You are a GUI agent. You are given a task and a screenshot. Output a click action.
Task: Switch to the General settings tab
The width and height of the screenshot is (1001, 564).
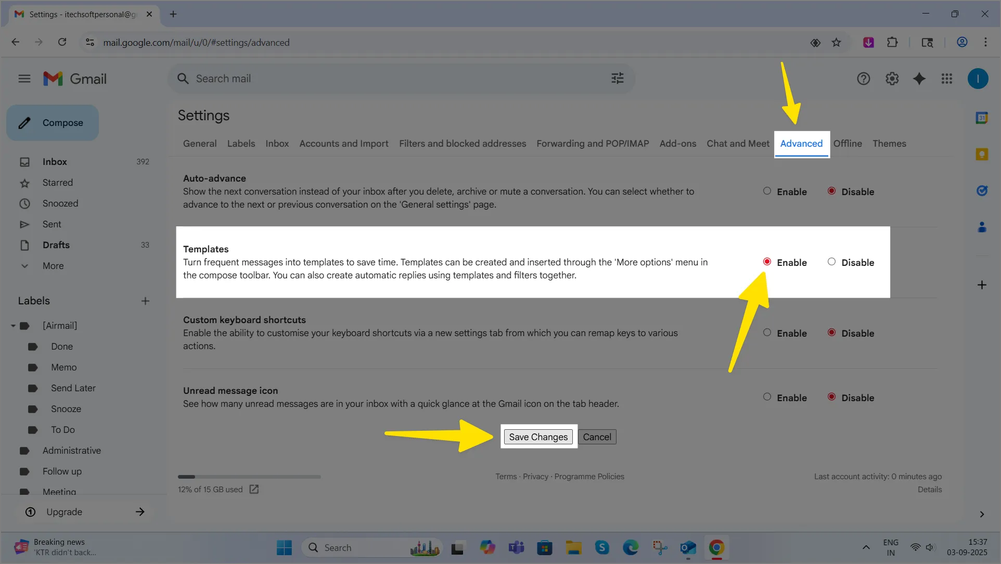pos(199,144)
